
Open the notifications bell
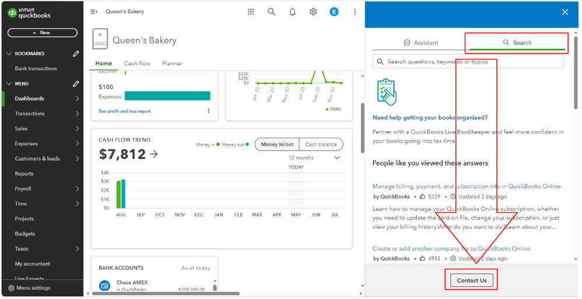click(x=293, y=12)
